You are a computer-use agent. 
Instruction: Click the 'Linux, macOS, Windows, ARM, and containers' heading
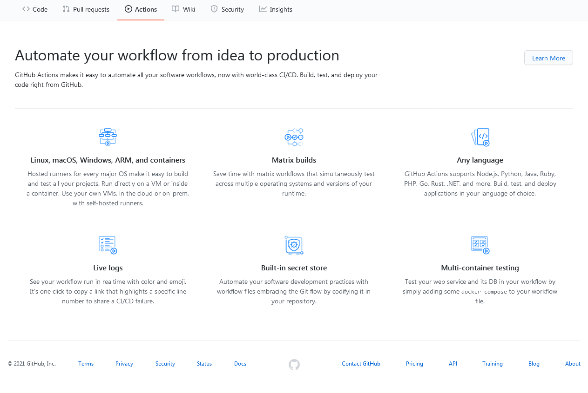108,160
